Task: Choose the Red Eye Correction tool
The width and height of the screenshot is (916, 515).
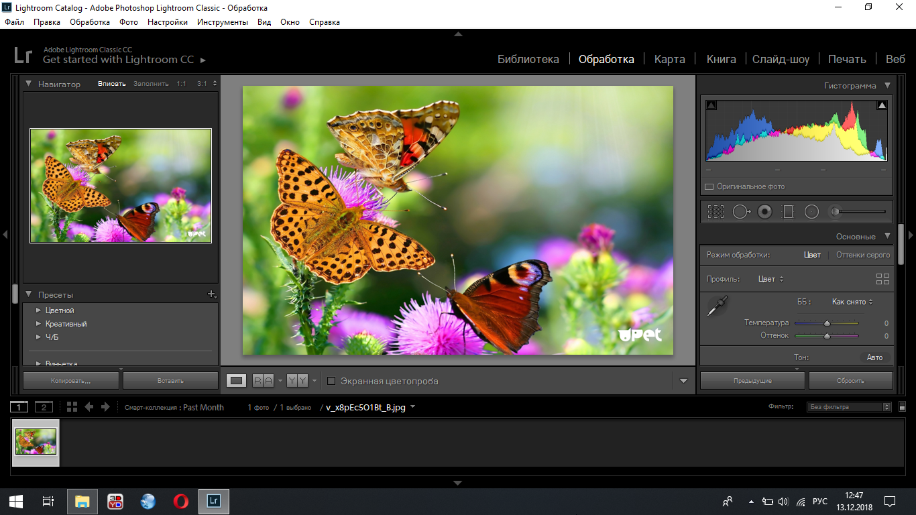Action: [764, 212]
